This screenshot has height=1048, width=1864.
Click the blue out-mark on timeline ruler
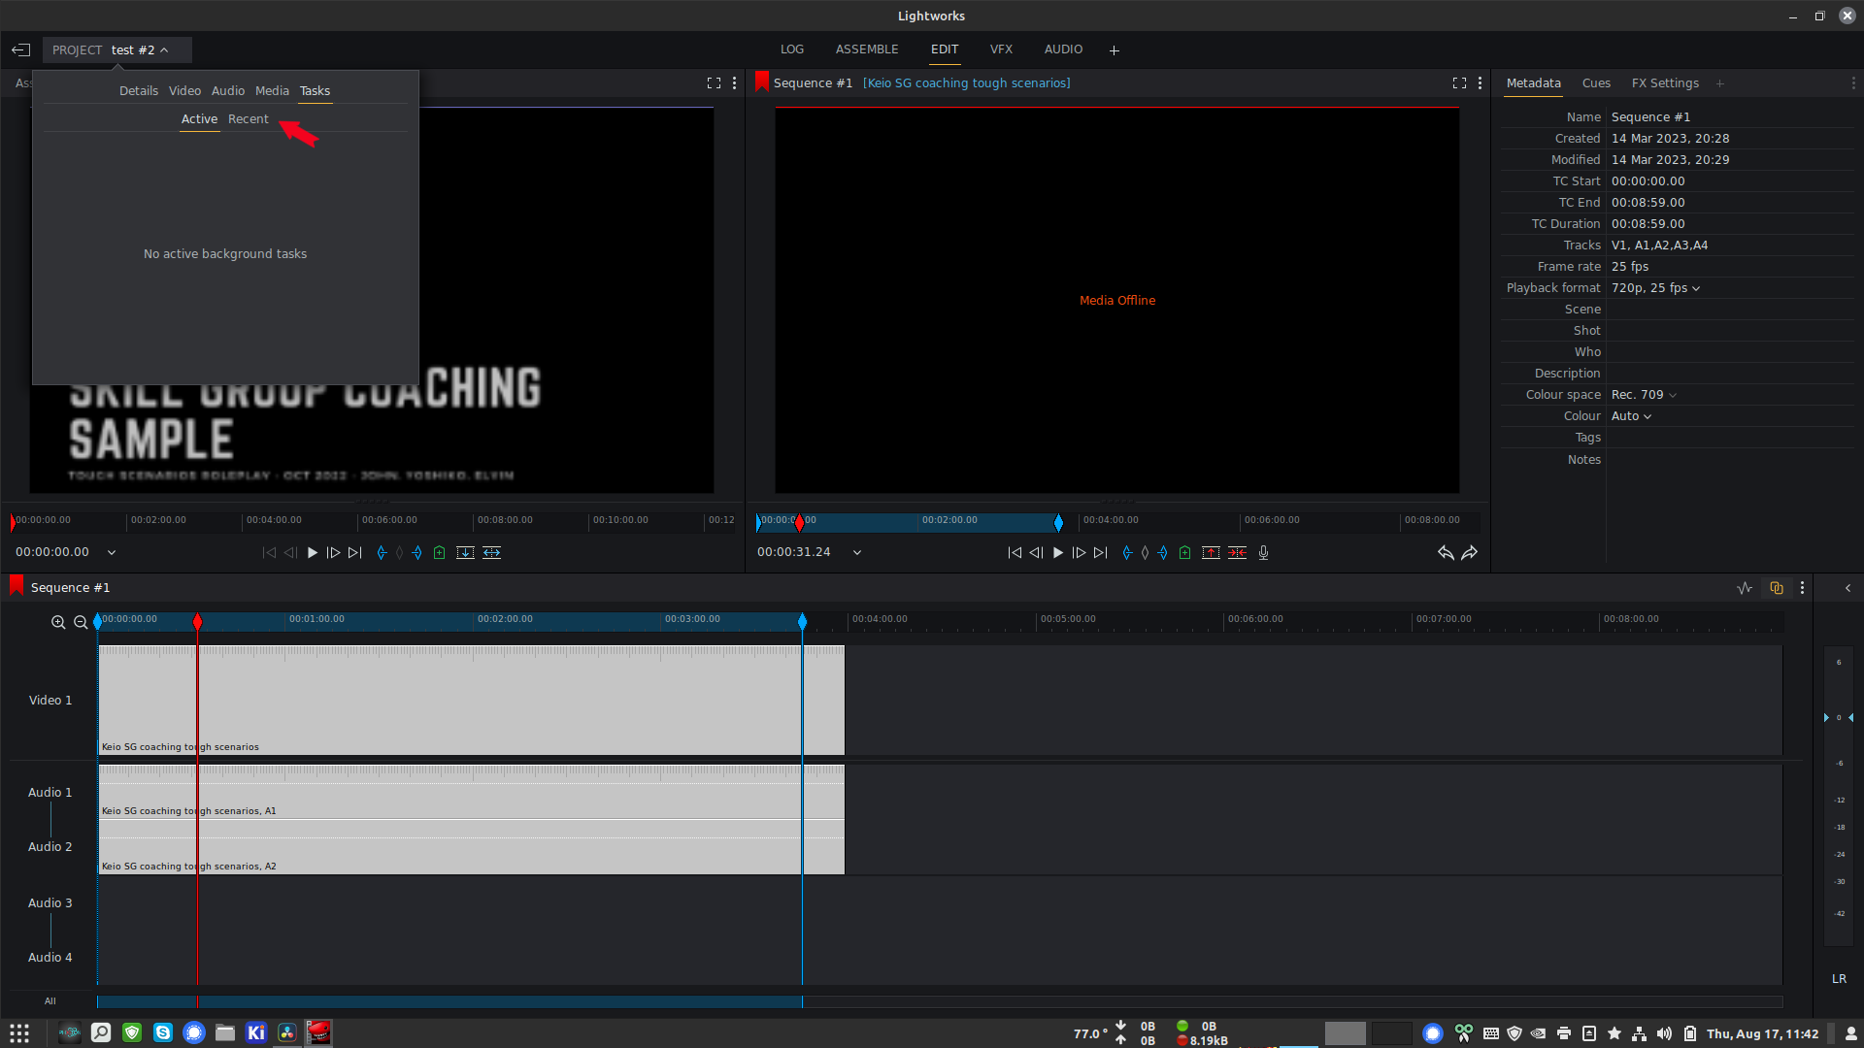coord(802,621)
